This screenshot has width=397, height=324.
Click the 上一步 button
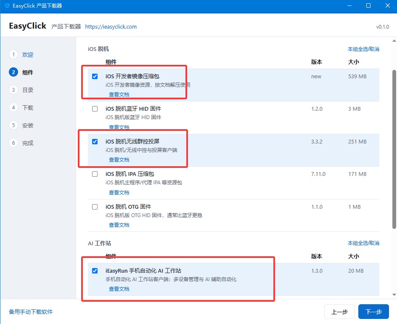[x=339, y=312]
